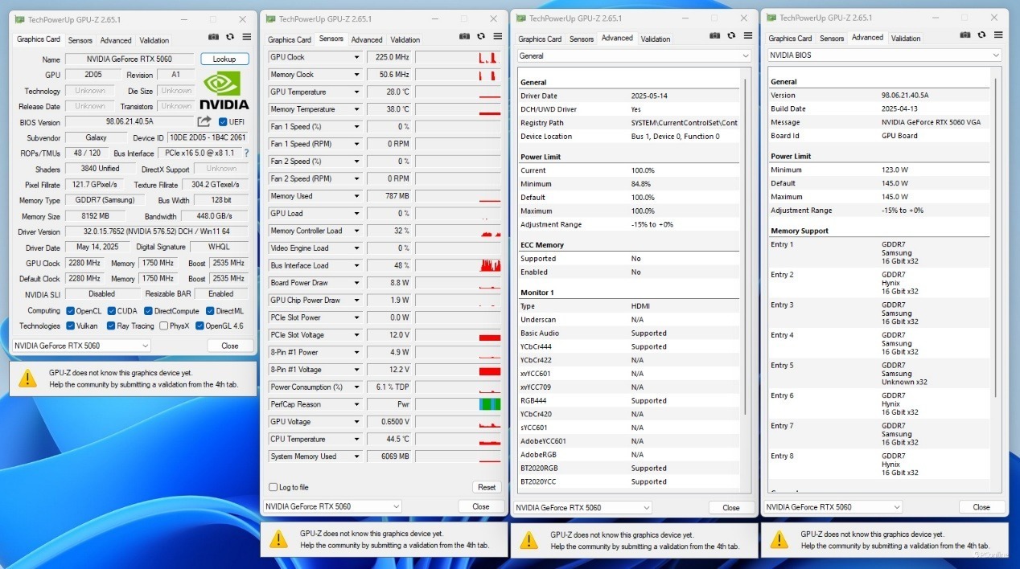Screen dimensions: 1020x569
Task: Click Reset button in Sensors window
Action: coord(487,487)
